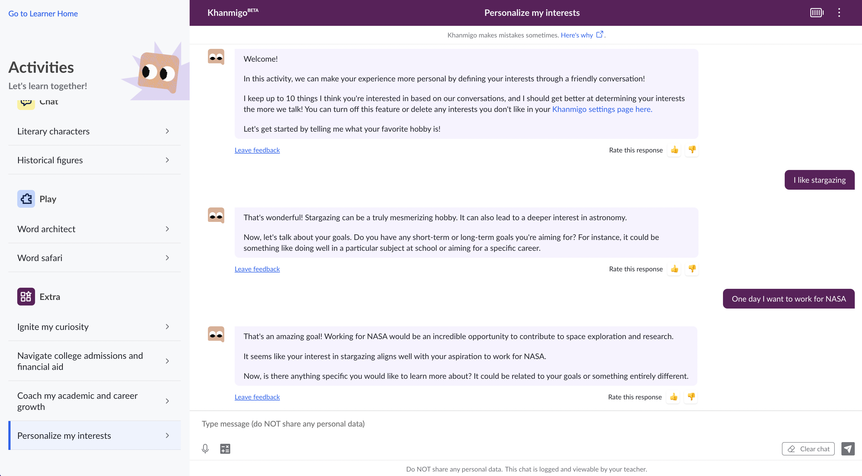The image size is (862, 476).
Task: Open the three-dot options menu
Action: pyautogui.click(x=839, y=13)
